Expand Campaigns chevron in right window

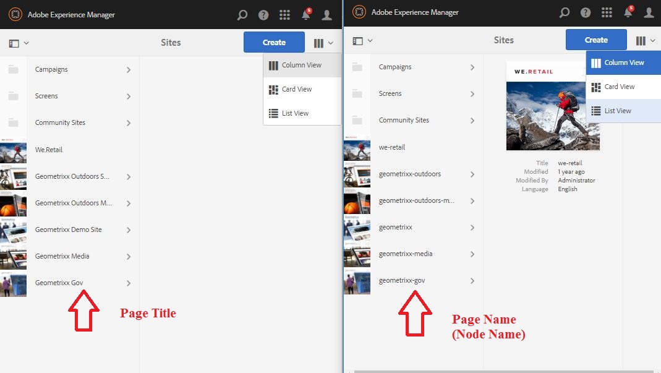click(472, 67)
